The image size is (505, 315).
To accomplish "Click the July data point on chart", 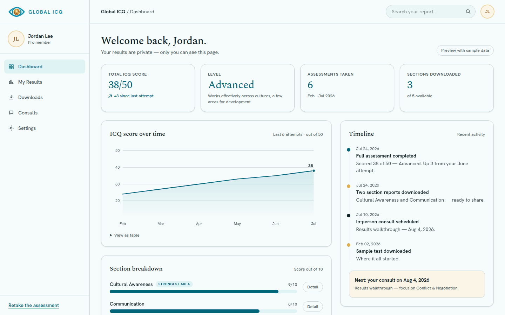I will pyautogui.click(x=314, y=171).
